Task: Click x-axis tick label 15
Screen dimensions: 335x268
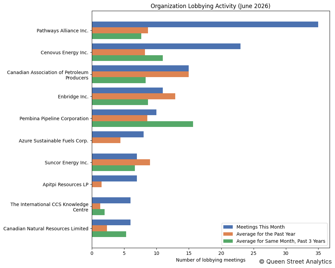Action: point(189,253)
